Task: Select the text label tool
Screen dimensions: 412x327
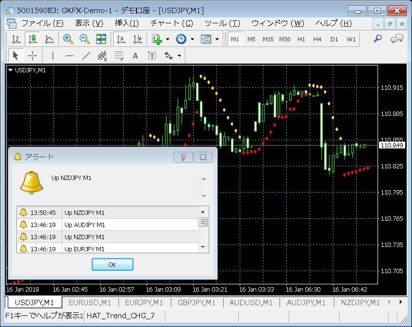Action: pos(151,56)
